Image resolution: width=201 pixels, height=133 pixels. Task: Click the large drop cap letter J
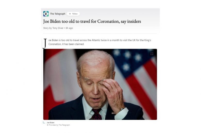45,44
